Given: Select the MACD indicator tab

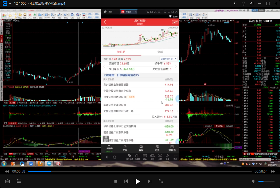Looking at the screenshot, I should pyautogui.click(x=30, y=154).
